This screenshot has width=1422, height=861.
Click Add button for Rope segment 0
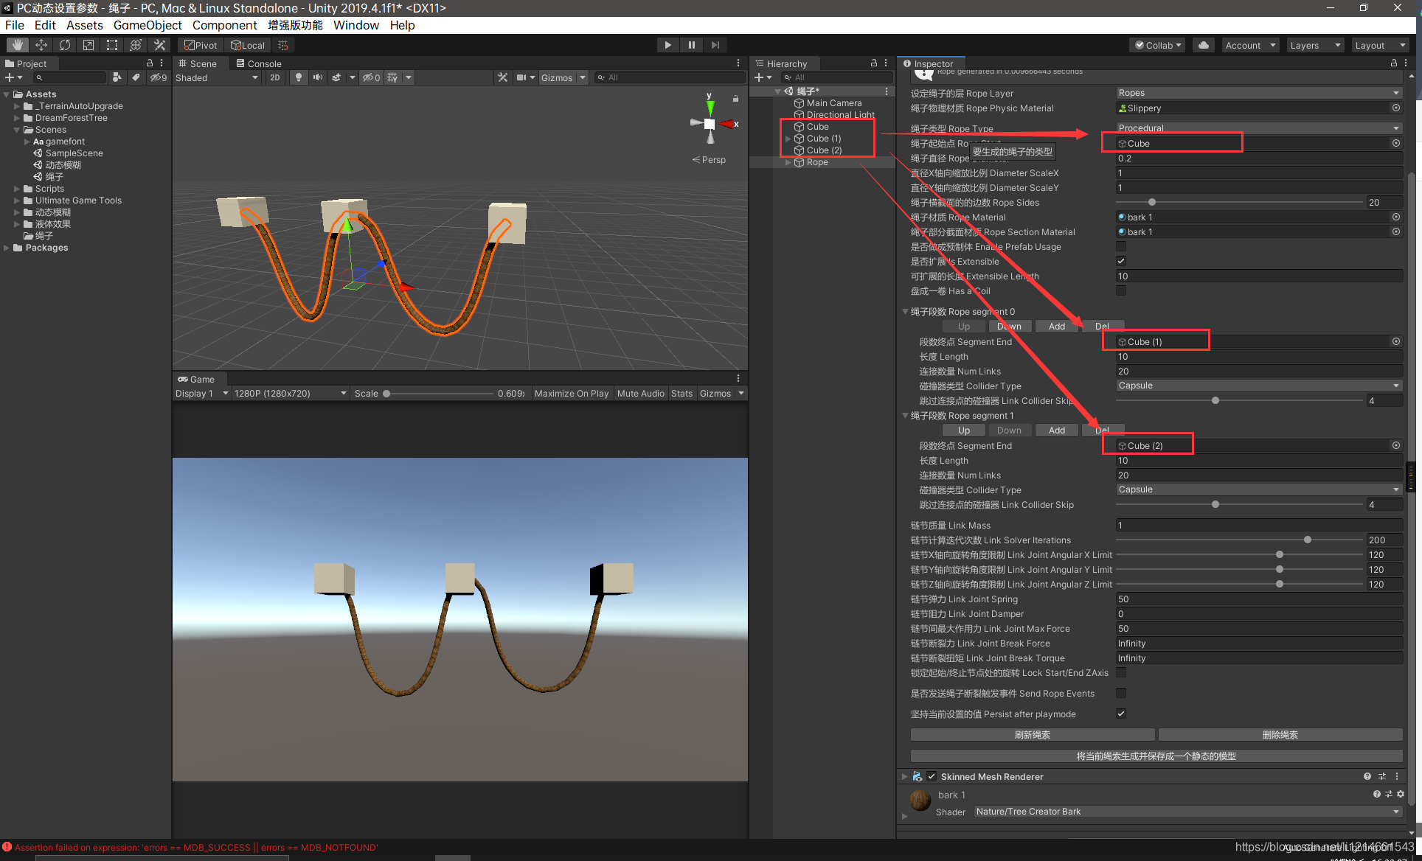coord(1056,327)
